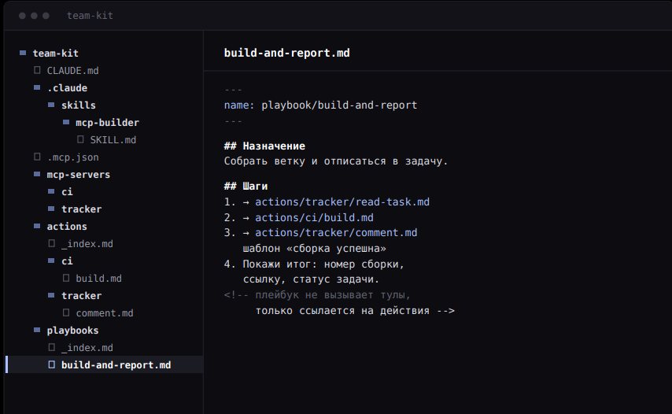Follow the actions/ci/build.md link

(314, 217)
